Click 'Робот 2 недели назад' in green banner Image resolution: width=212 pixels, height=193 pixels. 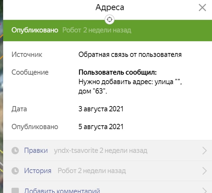click(x=97, y=30)
